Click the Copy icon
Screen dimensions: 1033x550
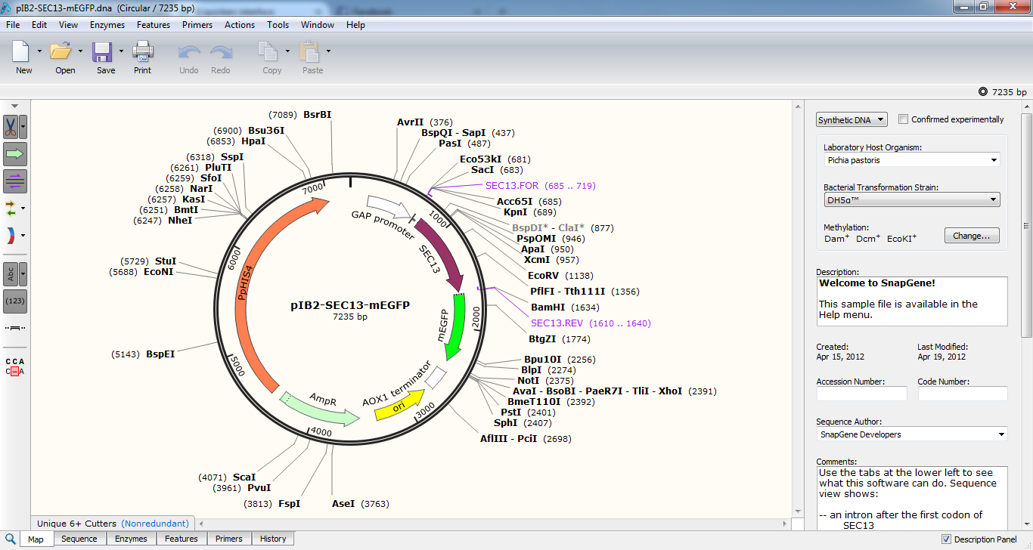(268, 52)
